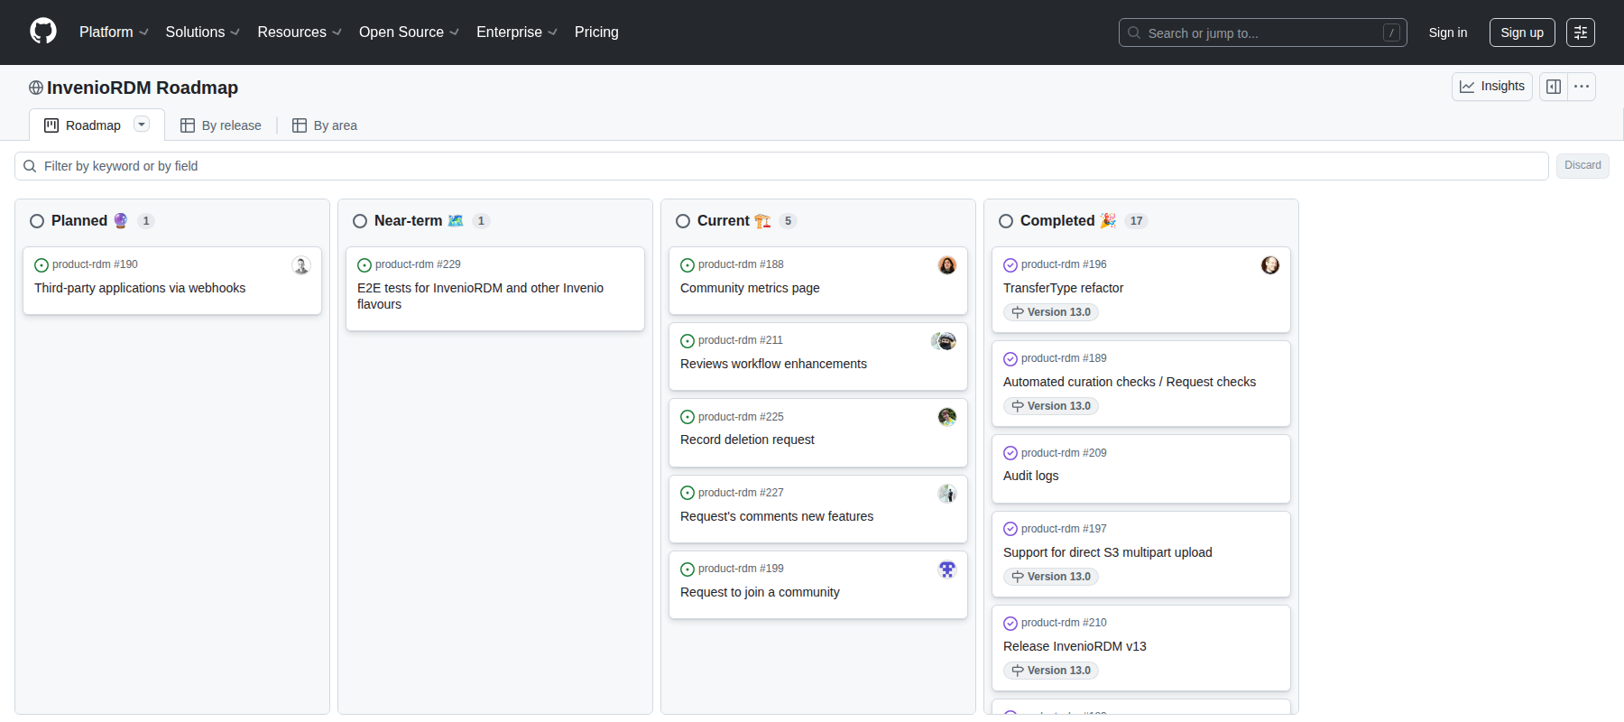The width and height of the screenshot is (1624, 722).
Task: Click the assignee avatar on card #188
Action: [x=947, y=265]
